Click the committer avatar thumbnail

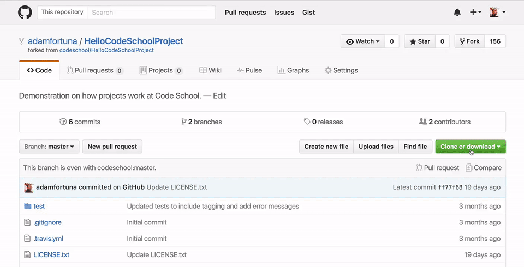coord(29,187)
